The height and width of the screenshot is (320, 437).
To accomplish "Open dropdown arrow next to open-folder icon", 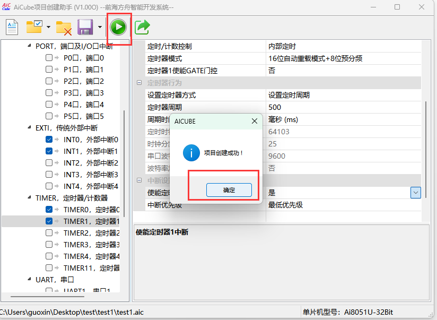I will [x=48, y=27].
